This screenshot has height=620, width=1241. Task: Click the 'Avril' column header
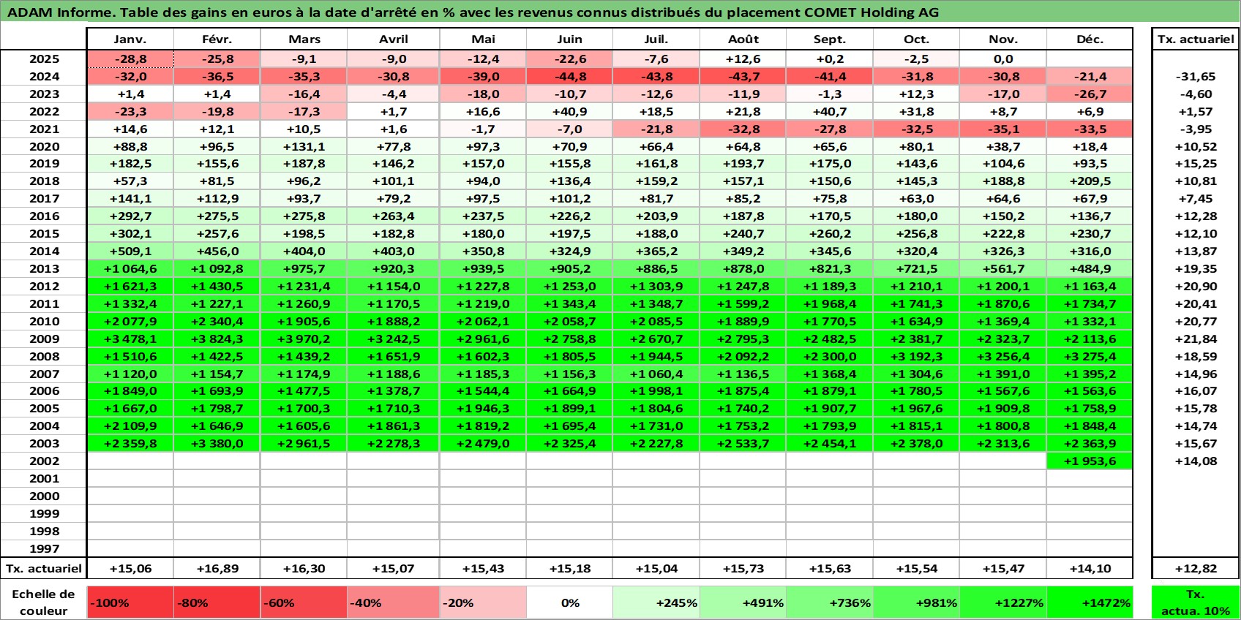pos(393,39)
